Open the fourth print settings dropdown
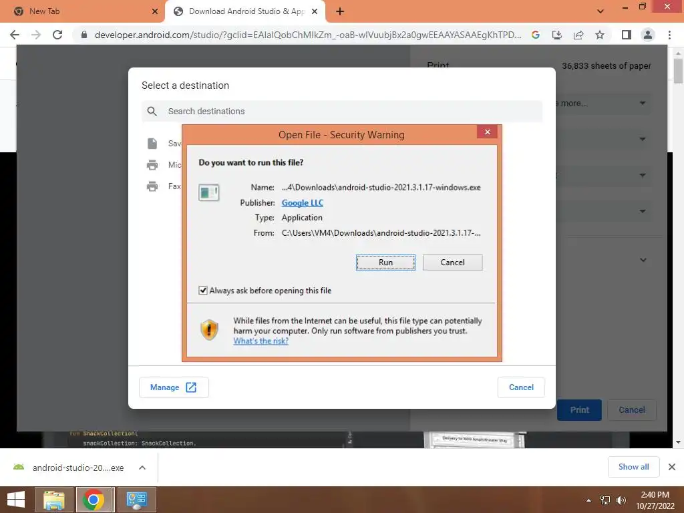Image resolution: width=684 pixels, height=513 pixels. pos(642,211)
